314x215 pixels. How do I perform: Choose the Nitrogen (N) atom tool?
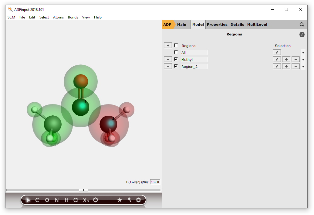point(57,200)
